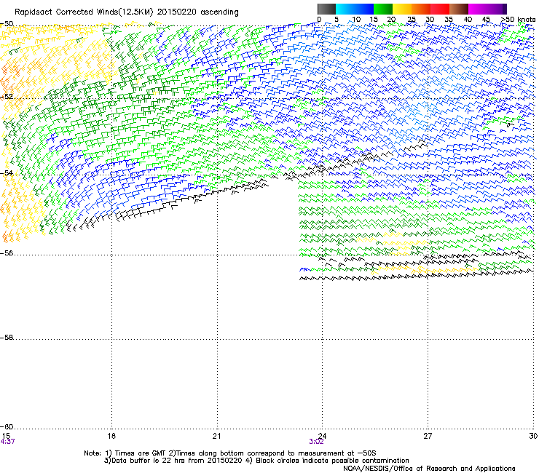The width and height of the screenshot is (539, 473).
Task: Click the legend tick label 25
Action: (x=412, y=20)
